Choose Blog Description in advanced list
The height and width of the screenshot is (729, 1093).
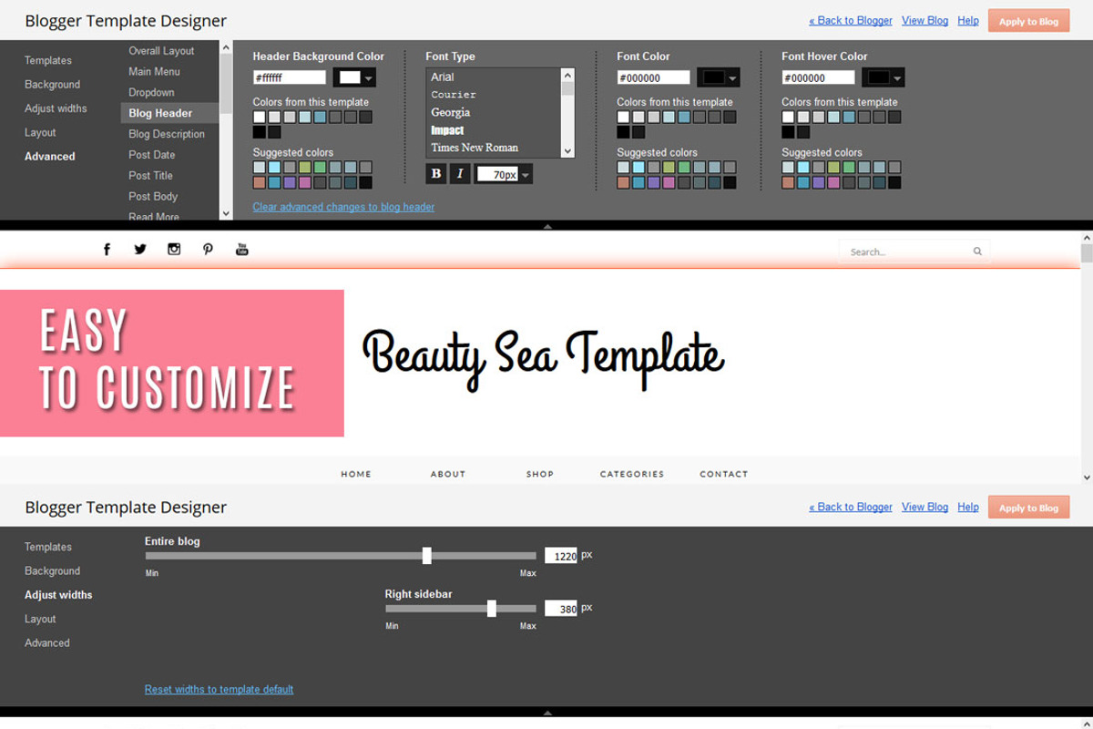[167, 134]
